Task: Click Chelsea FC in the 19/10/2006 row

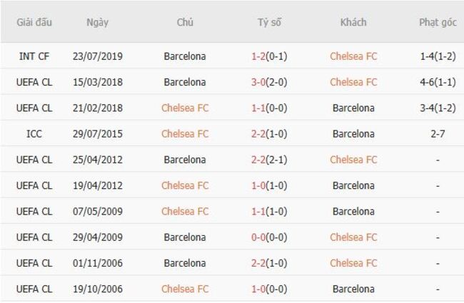Action: point(185,289)
